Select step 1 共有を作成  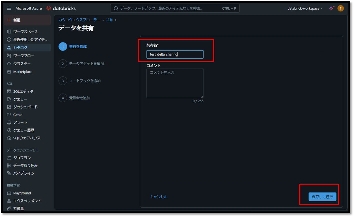click(73, 46)
